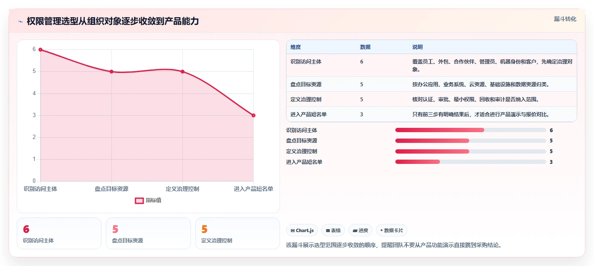Click the page title 权限管理选型从组织对象逐步收敛到产品能力

pos(113,21)
